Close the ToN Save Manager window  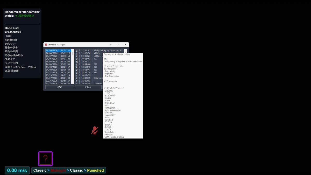[x=125, y=45]
